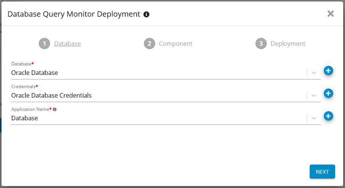The image size is (345, 188).
Task: Go to the Database step tab
Action: [x=67, y=44]
